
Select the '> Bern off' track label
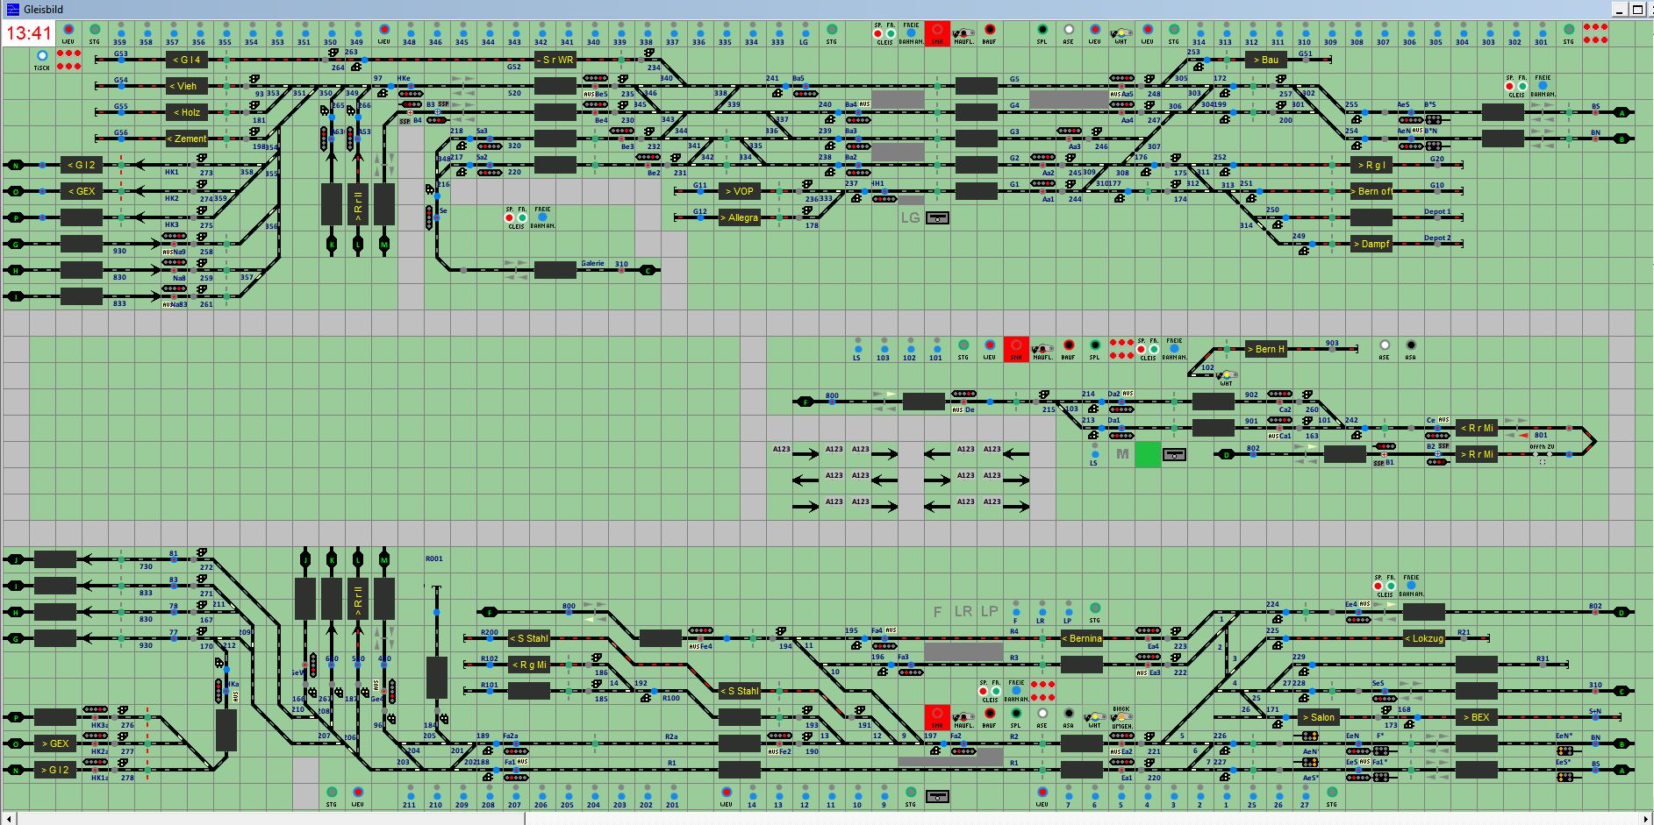(x=1371, y=191)
